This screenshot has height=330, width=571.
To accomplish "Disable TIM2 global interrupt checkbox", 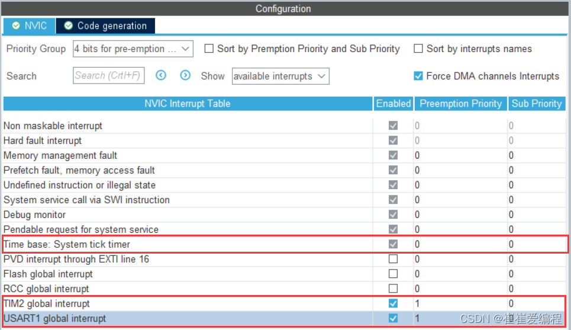I will tap(393, 303).
